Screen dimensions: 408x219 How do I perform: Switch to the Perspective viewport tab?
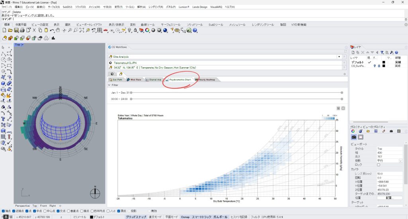[x=22, y=206]
